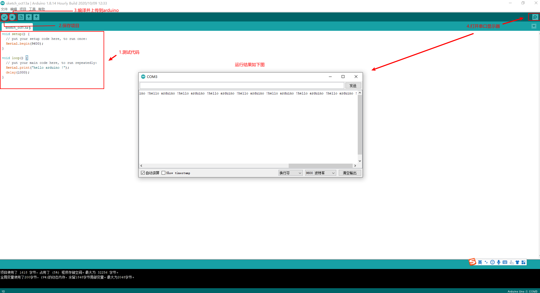This screenshot has width=540, height=293.
Task: Open the skin (t-shirt) icon in Sogou bar
Action: [x=517, y=262]
